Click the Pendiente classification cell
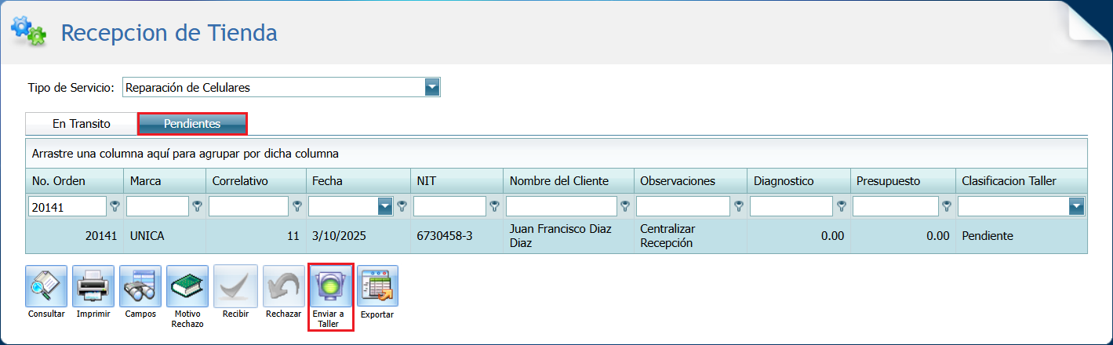The image size is (1113, 345). point(1021,236)
